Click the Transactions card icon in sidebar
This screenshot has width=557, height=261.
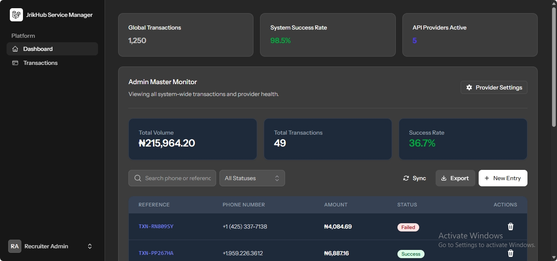(x=15, y=63)
